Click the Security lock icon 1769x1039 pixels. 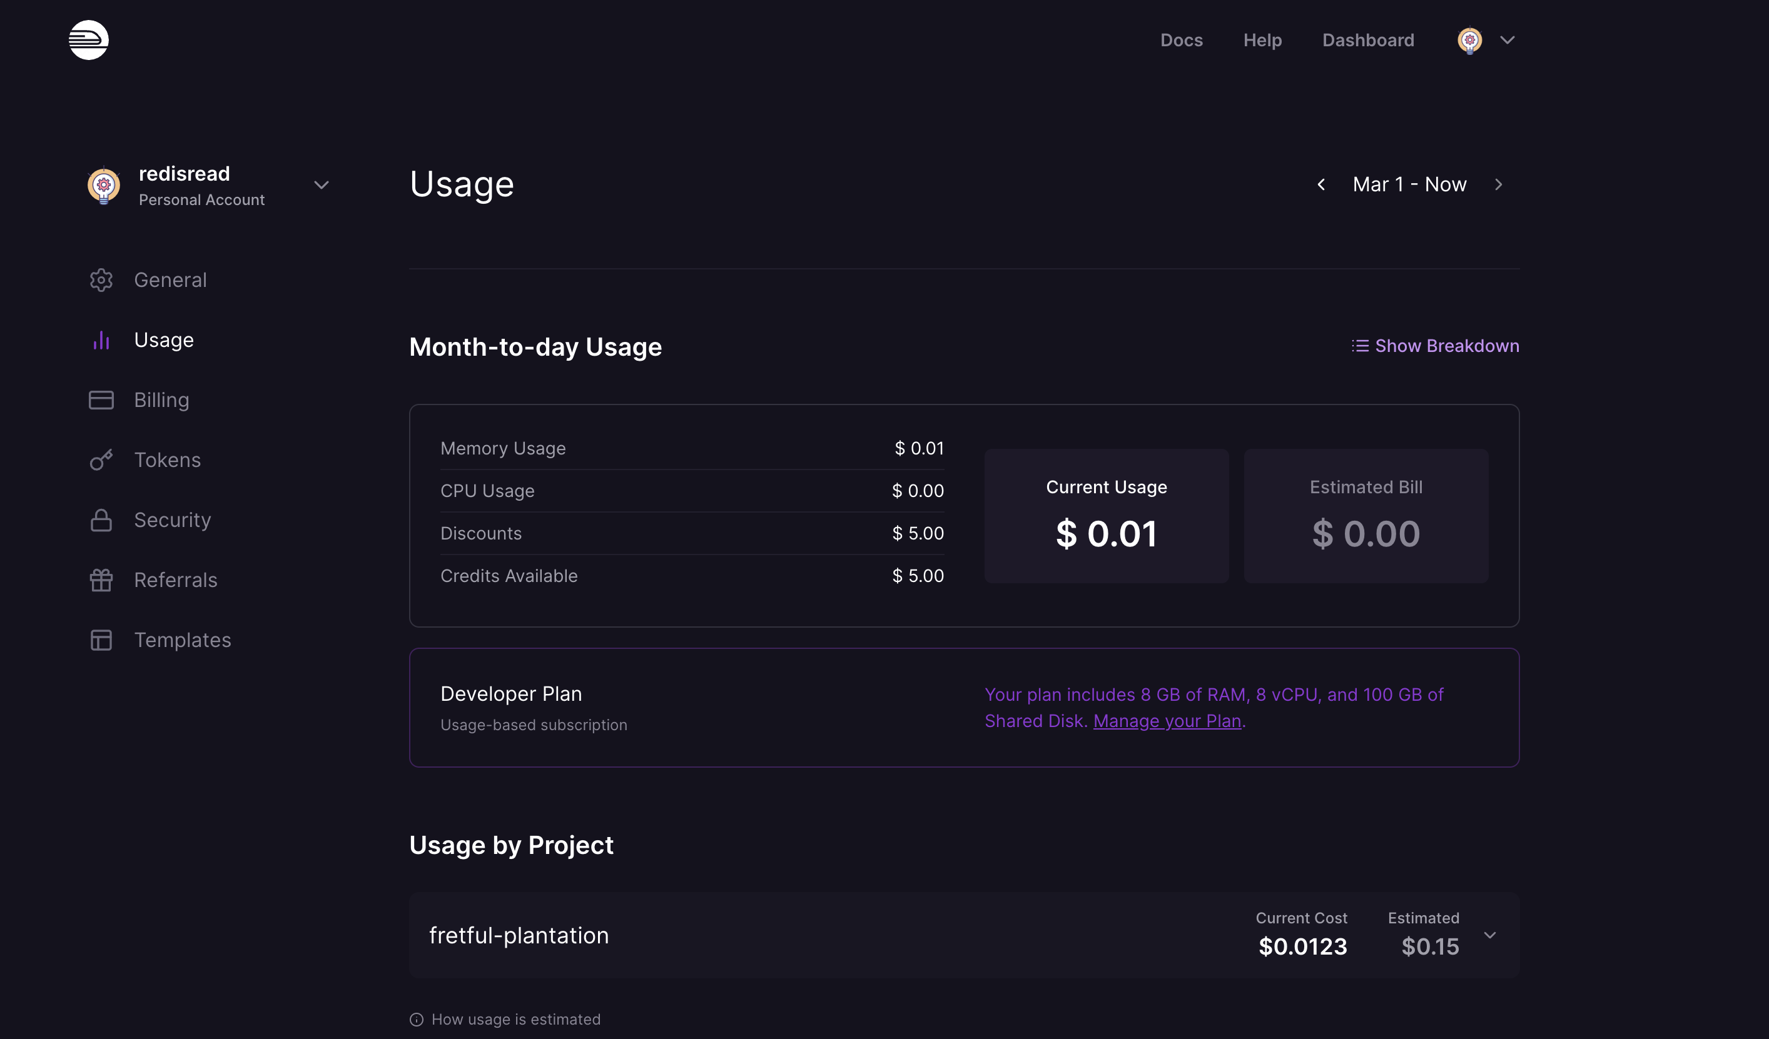tap(101, 520)
